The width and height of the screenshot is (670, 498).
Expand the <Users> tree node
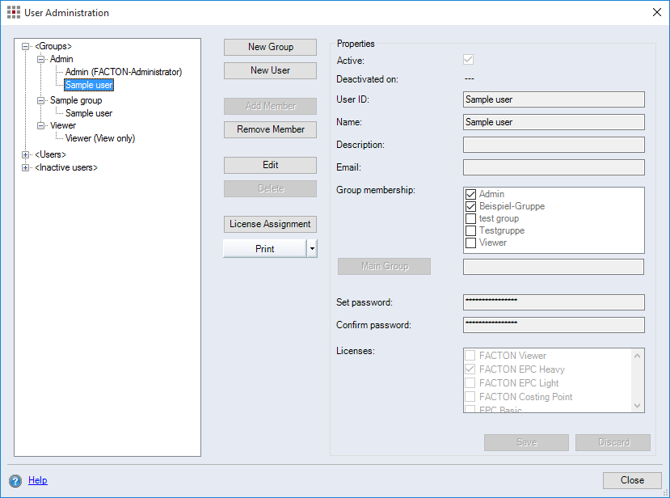tap(27, 154)
